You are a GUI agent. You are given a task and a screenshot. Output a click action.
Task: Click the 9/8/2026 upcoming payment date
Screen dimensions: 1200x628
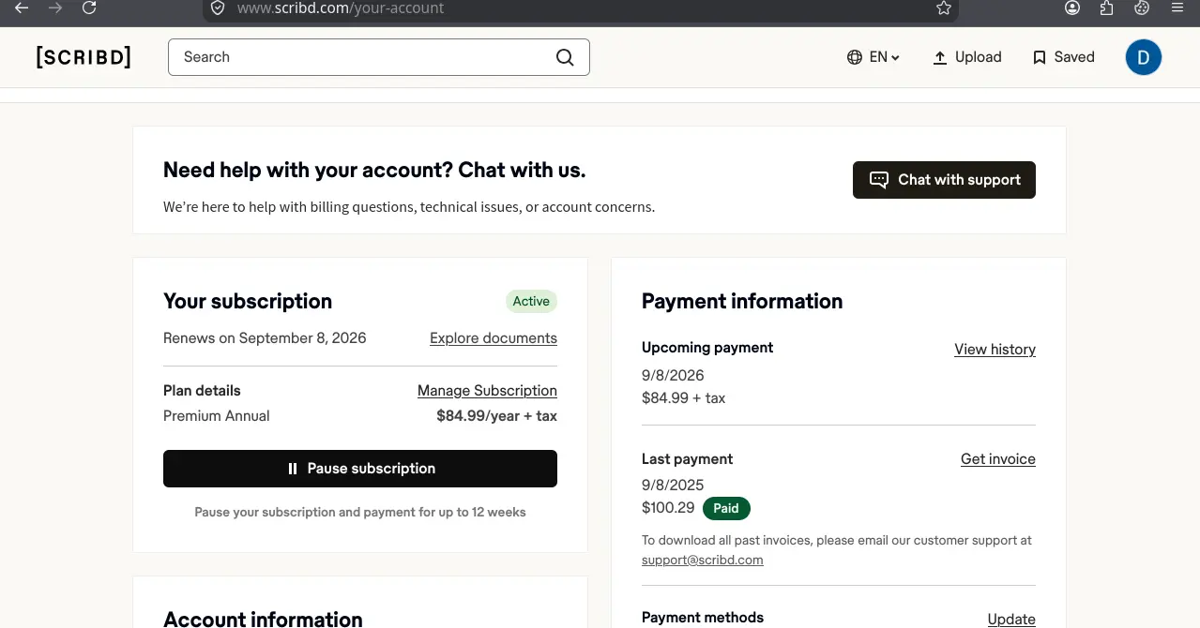pyautogui.click(x=673, y=376)
